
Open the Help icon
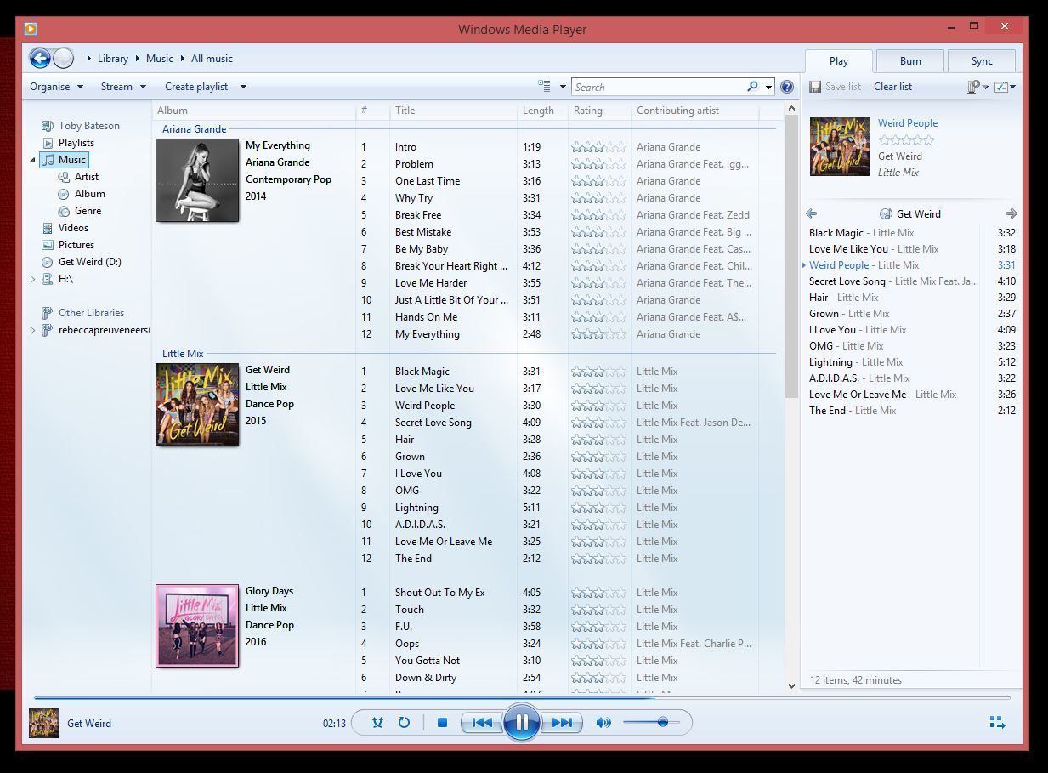tap(787, 86)
